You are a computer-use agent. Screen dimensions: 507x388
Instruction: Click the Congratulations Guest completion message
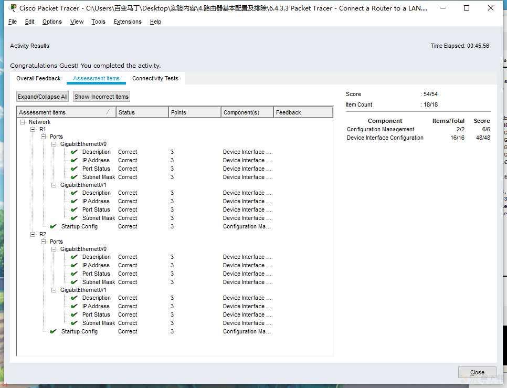pyautogui.click(x=86, y=65)
